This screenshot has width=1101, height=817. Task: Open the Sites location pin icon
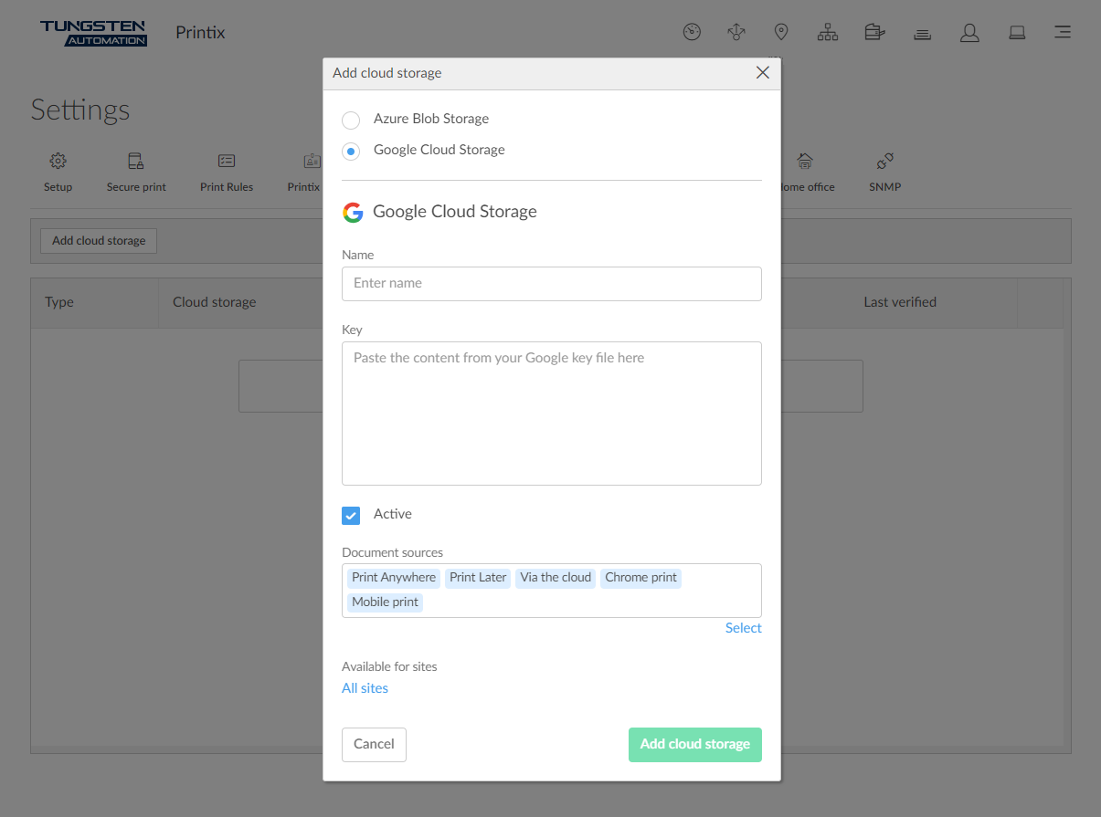pos(781,32)
